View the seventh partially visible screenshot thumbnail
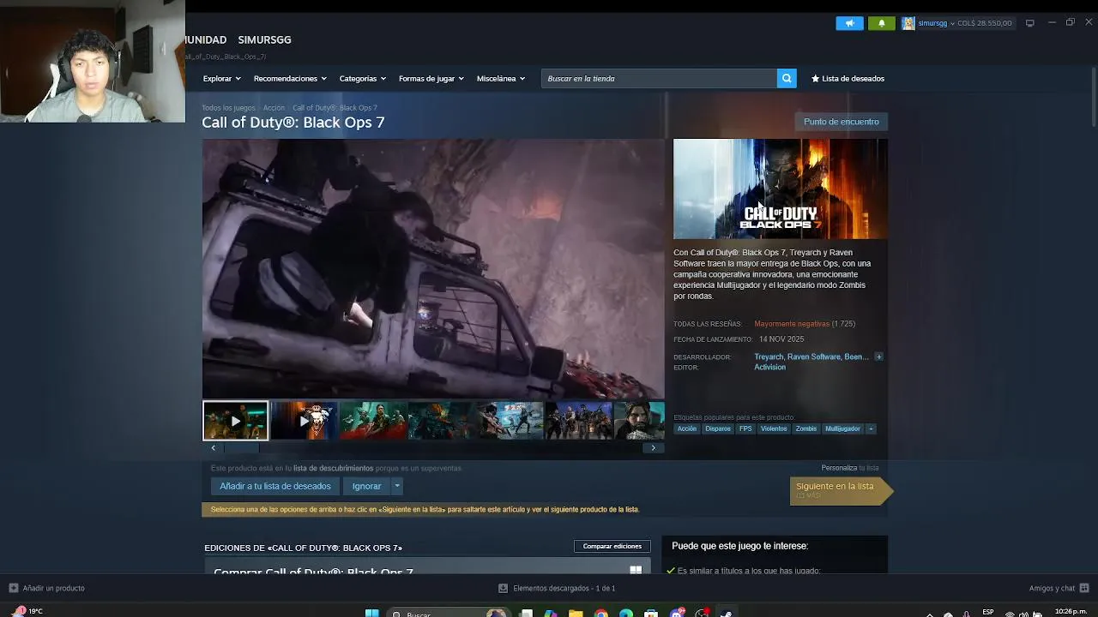Viewport: 1098px width, 617px height. (639, 421)
